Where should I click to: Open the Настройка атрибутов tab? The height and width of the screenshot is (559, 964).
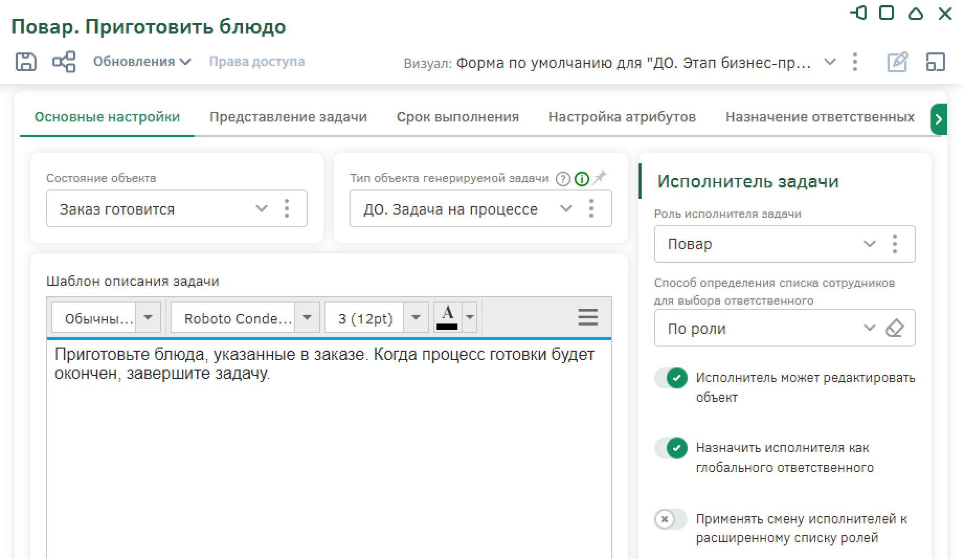[622, 117]
